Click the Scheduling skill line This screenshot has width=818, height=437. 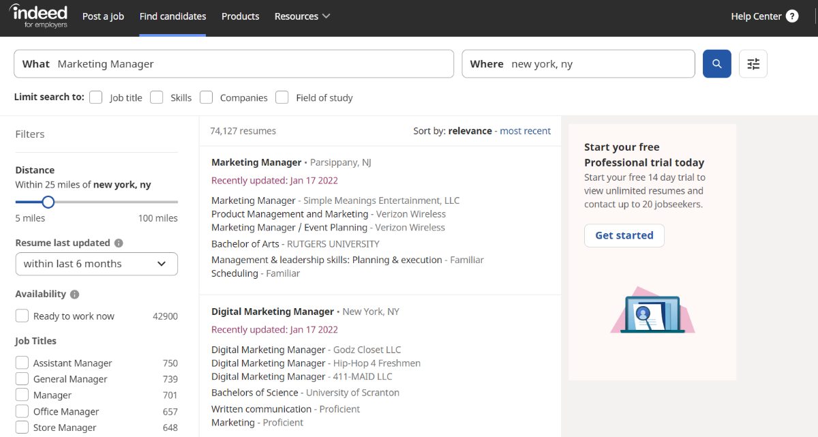(256, 273)
